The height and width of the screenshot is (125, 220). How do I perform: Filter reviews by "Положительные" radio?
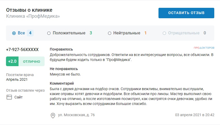pos(49,33)
